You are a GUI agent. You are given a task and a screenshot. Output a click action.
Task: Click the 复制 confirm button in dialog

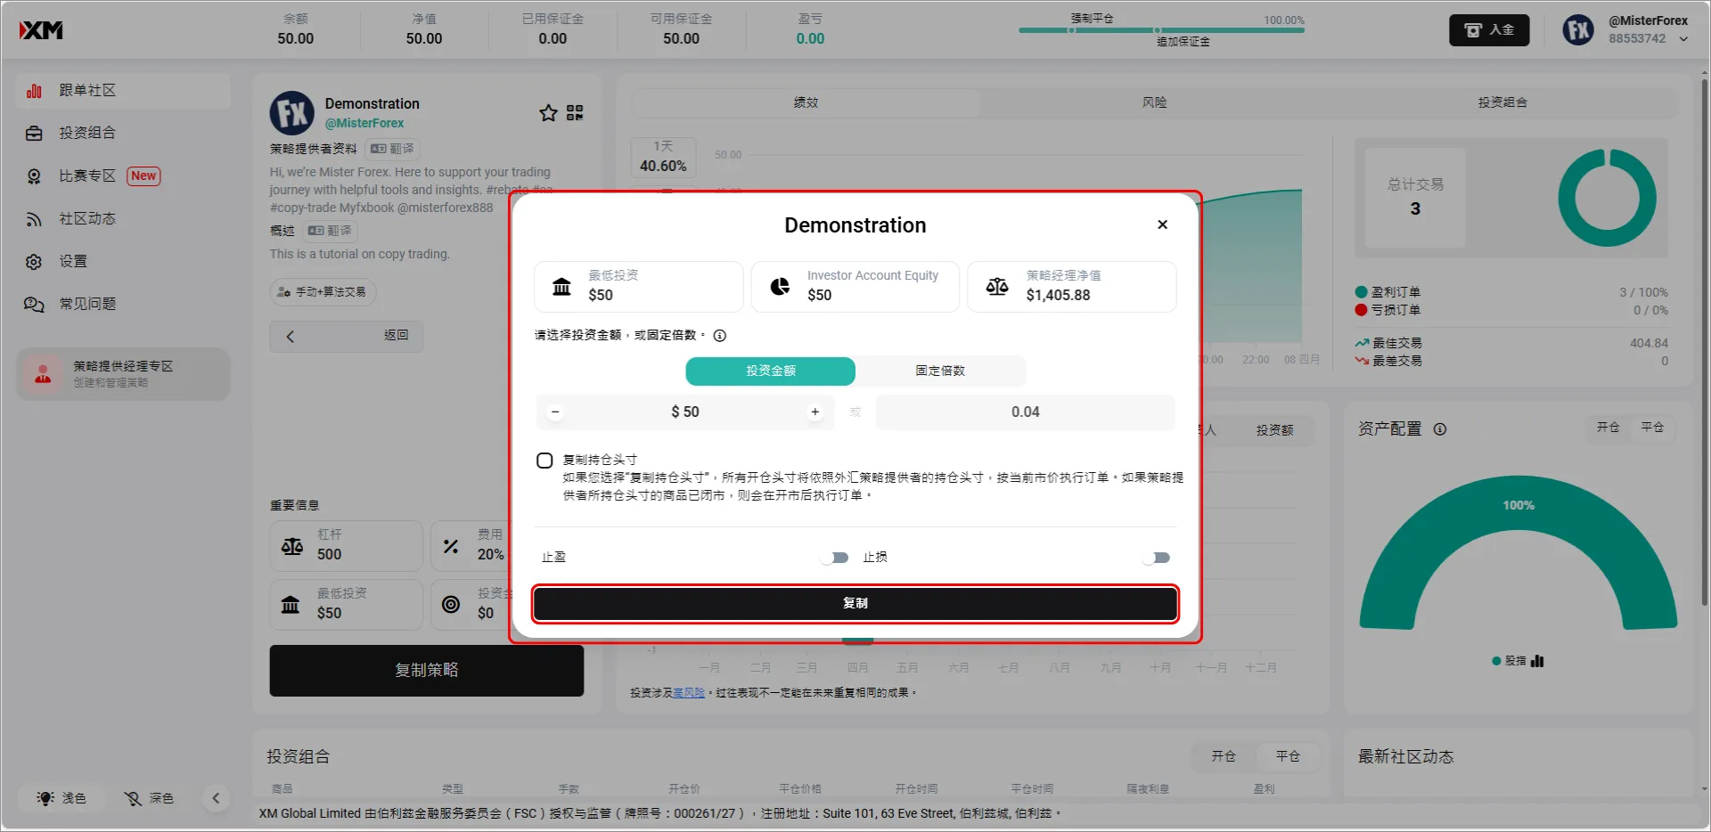855,604
